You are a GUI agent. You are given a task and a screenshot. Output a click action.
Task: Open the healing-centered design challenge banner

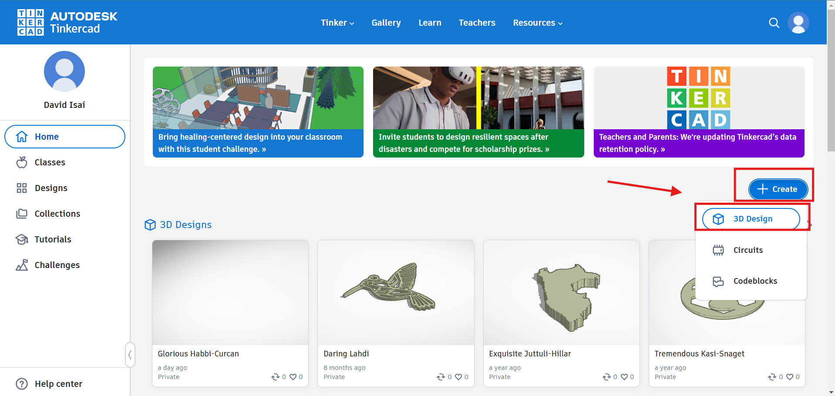[x=258, y=112]
